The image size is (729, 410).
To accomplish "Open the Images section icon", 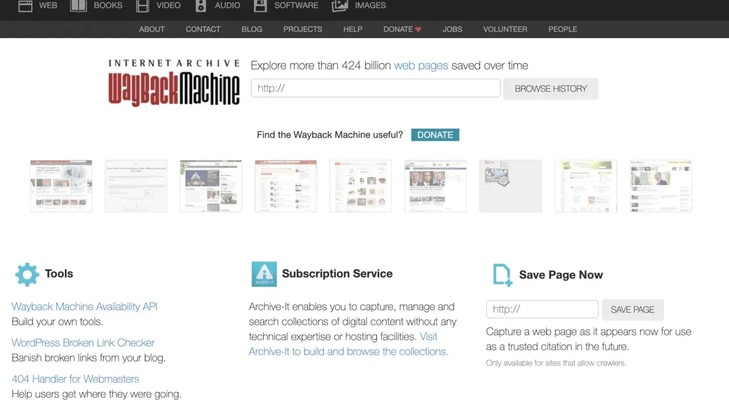I will pyautogui.click(x=340, y=6).
